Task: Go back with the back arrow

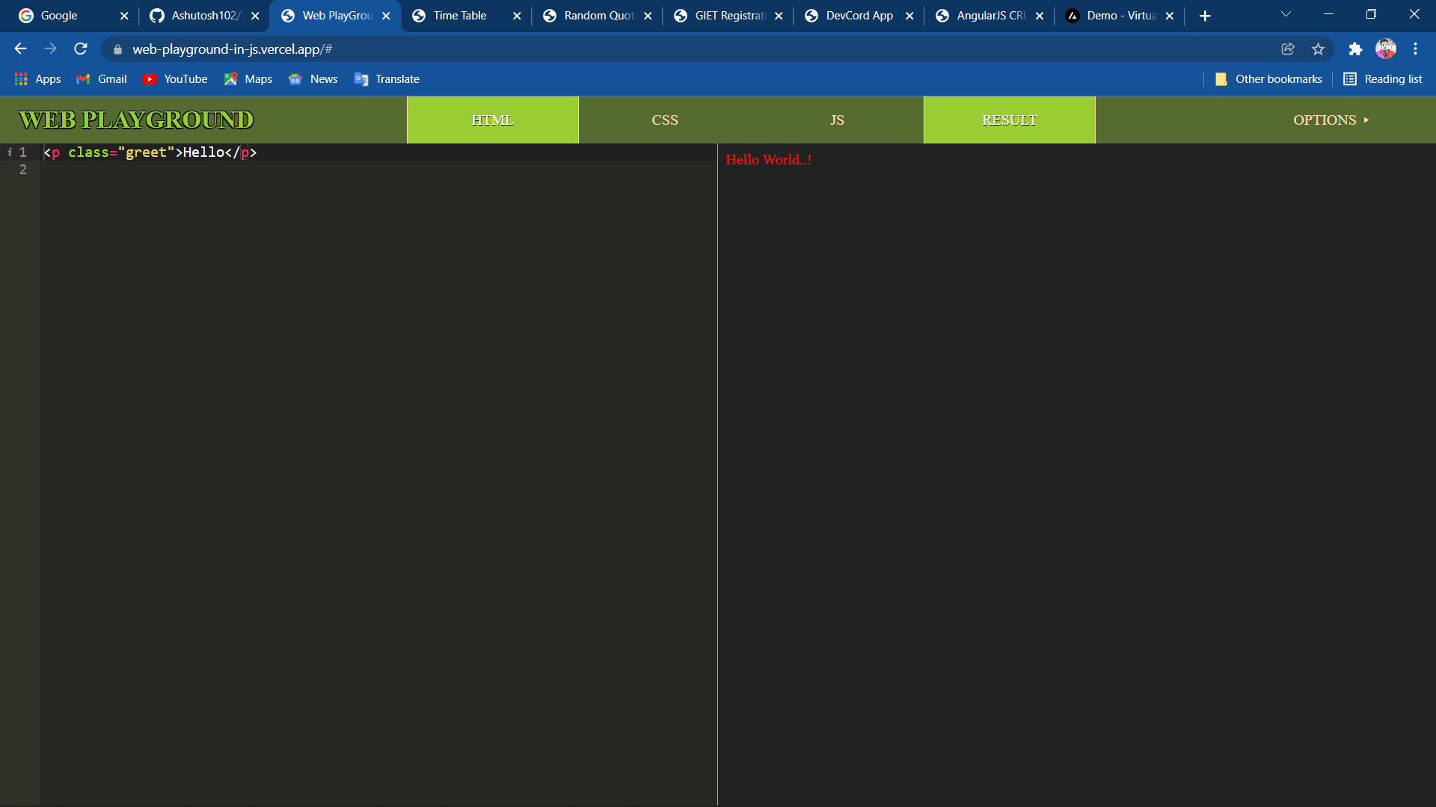Action: [x=20, y=49]
